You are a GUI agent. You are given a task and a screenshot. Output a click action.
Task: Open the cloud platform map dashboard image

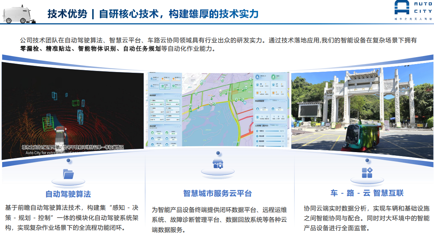(x=218, y=110)
